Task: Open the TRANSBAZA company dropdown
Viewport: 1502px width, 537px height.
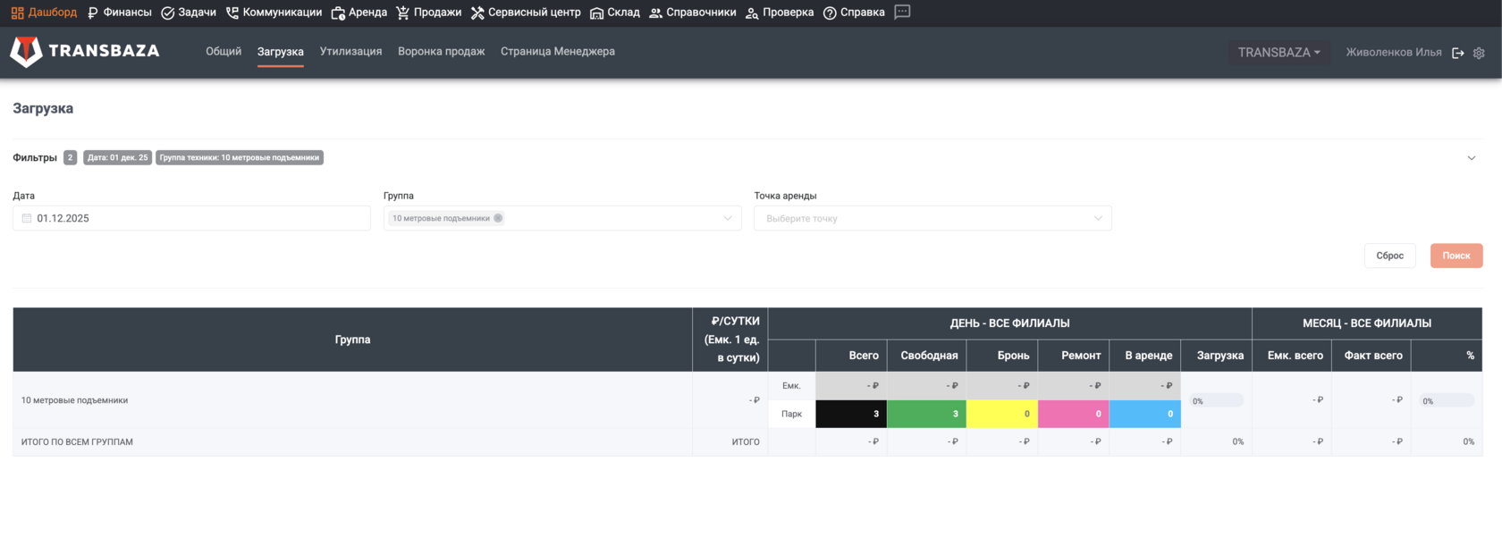Action: click(x=1278, y=53)
